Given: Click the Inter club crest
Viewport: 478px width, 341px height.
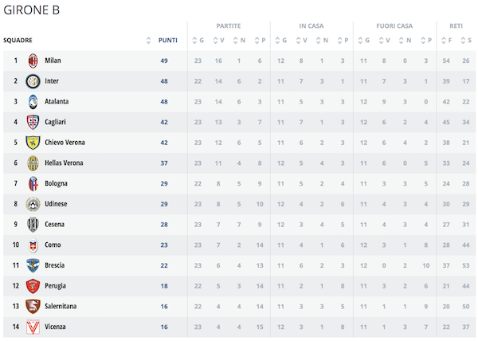Looking at the screenshot, I should (x=33, y=81).
